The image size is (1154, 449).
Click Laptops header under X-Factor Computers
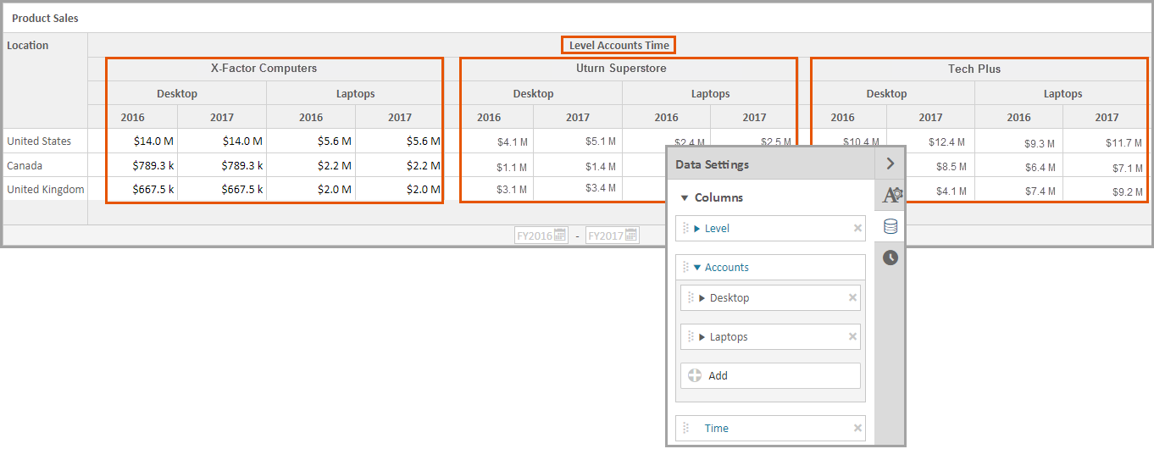click(355, 93)
